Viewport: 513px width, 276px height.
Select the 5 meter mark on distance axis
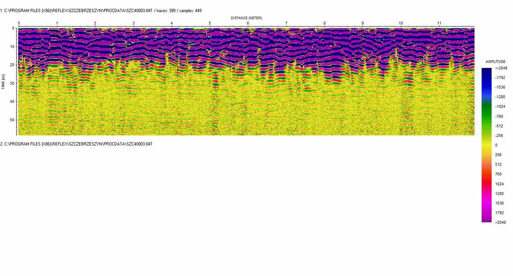(x=210, y=23)
